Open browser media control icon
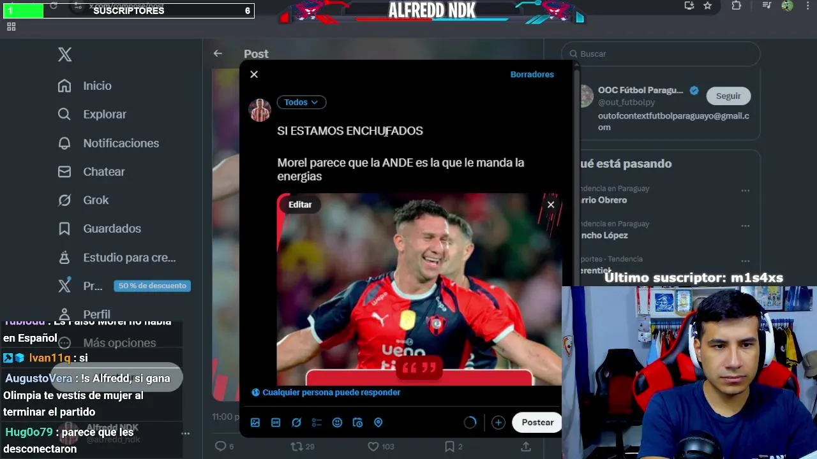This screenshot has width=817, height=459. pos(767,6)
